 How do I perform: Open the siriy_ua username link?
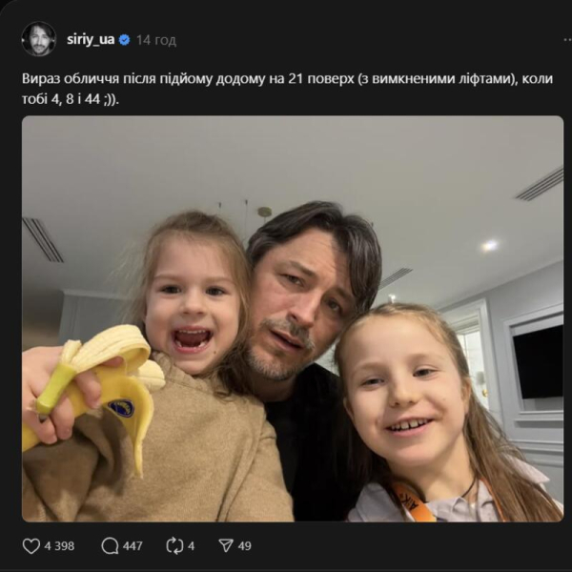(x=91, y=39)
